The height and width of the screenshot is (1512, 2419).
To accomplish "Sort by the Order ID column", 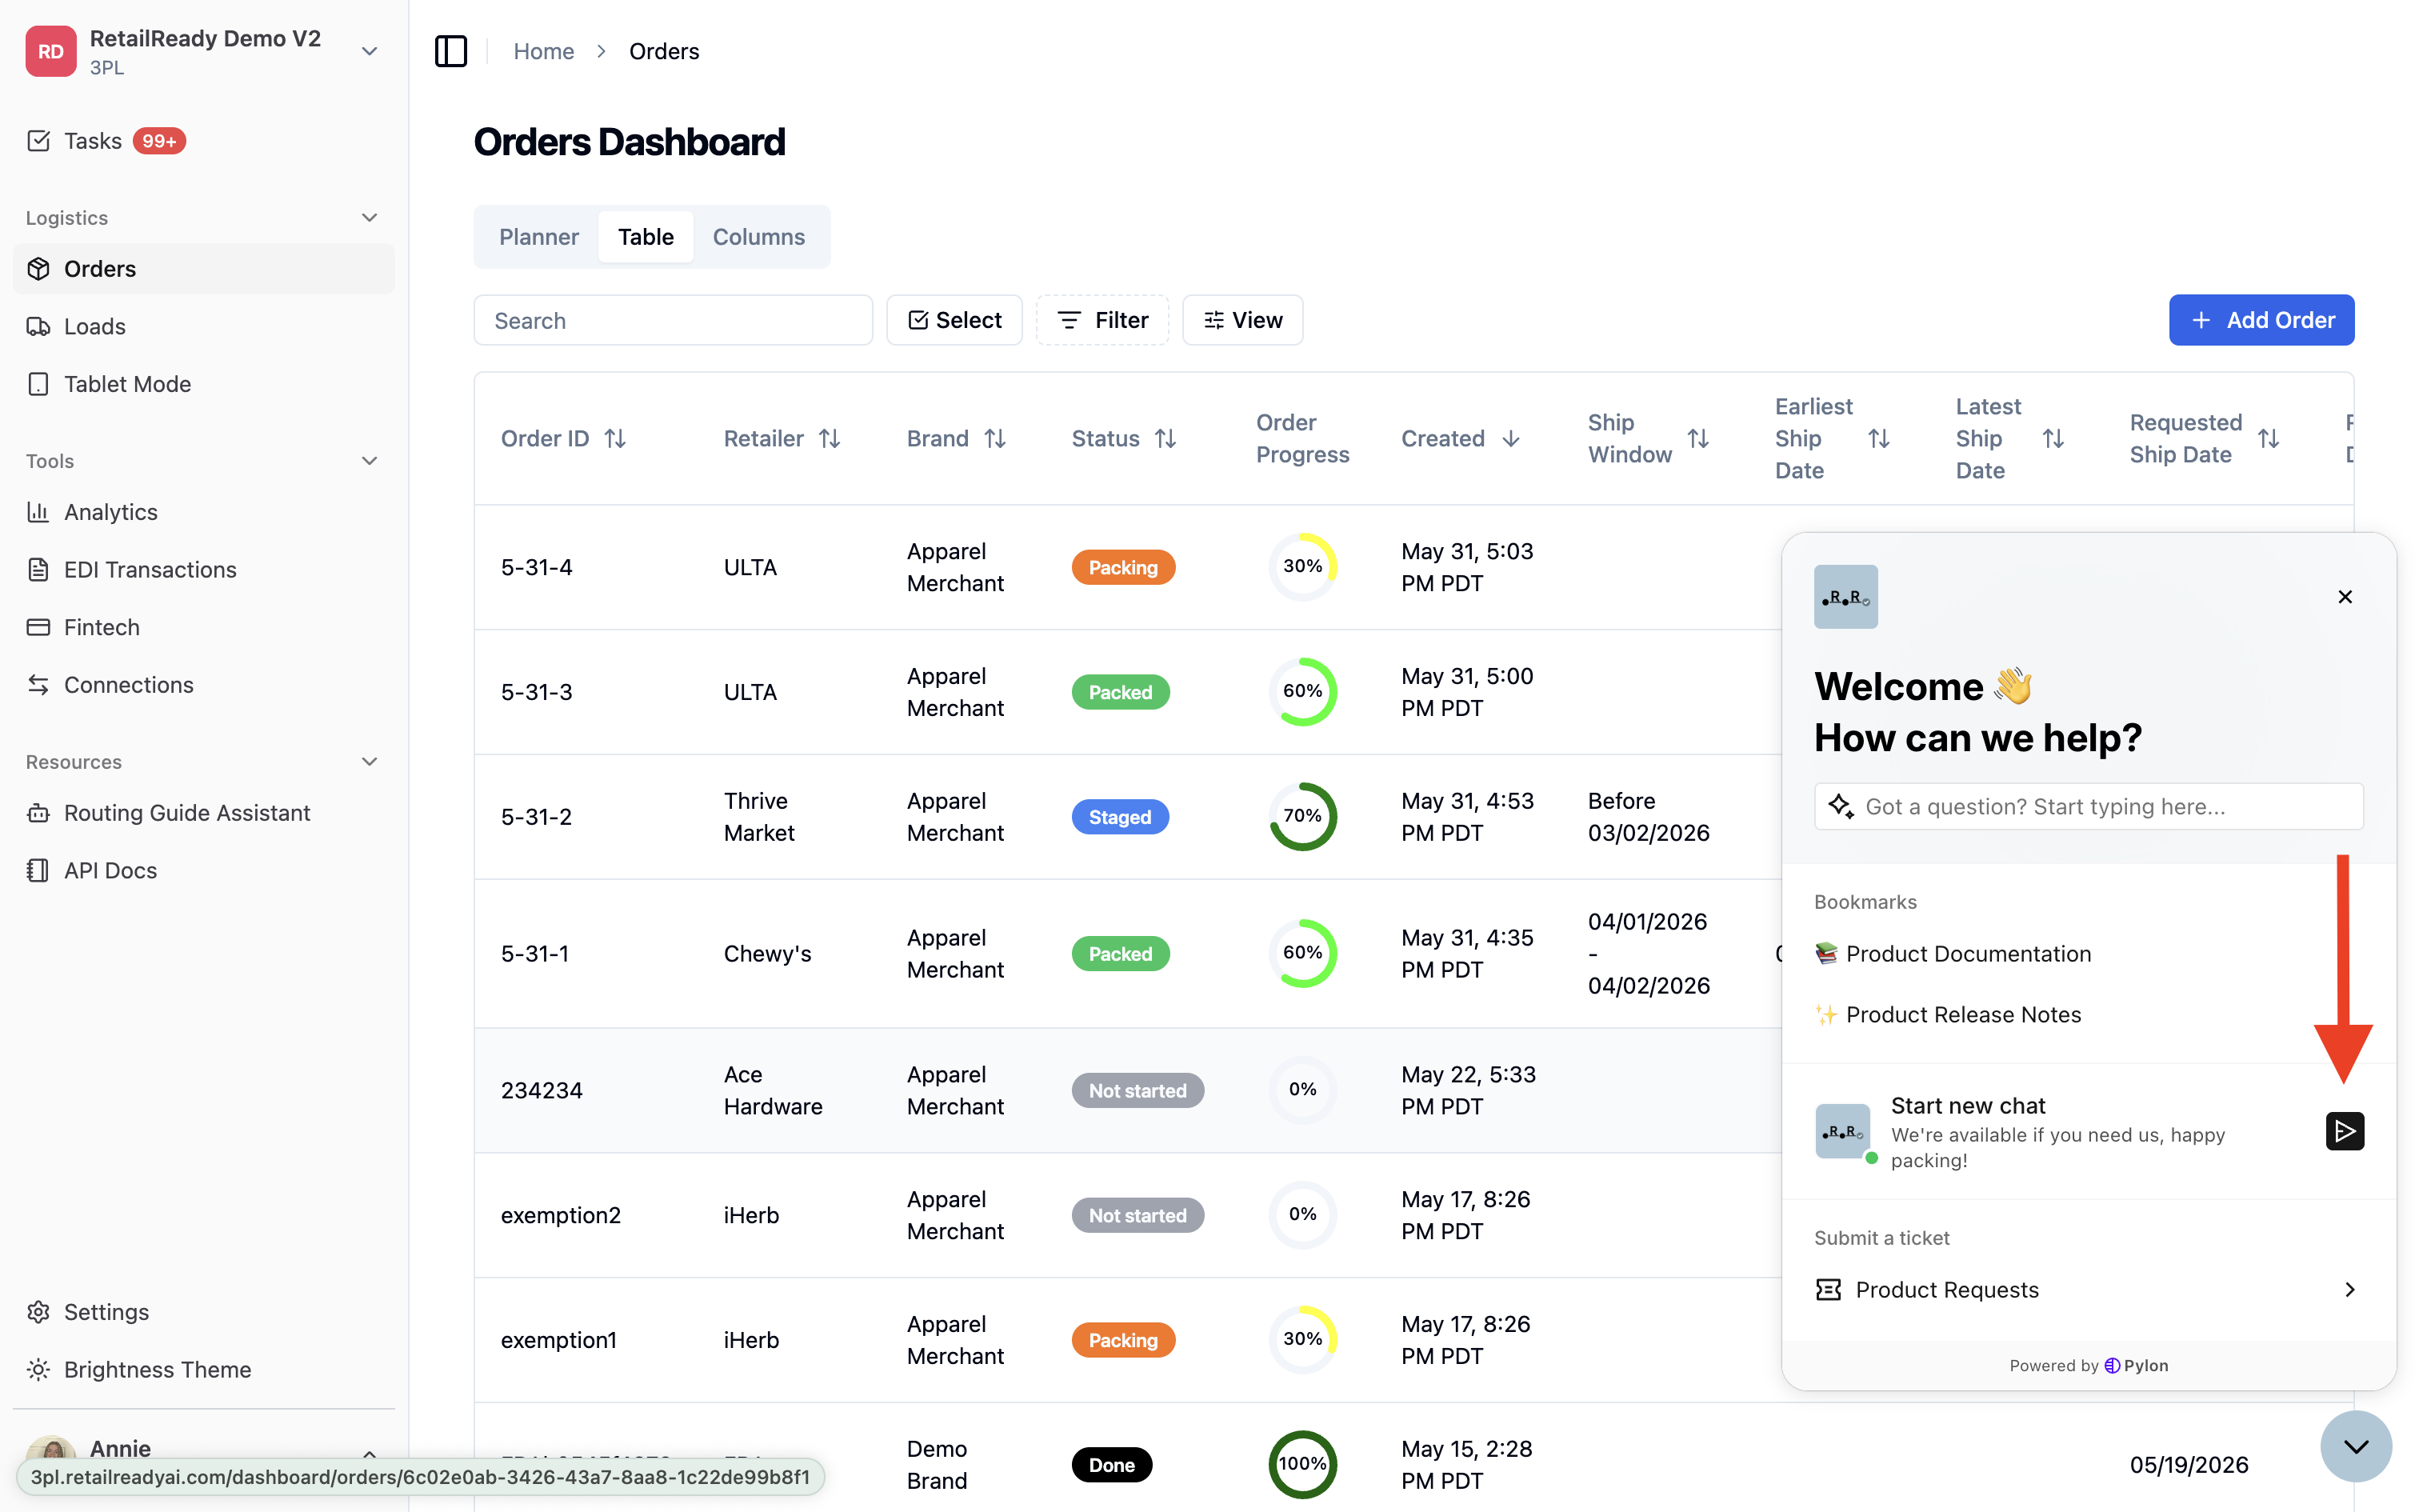I will tap(563, 438).
